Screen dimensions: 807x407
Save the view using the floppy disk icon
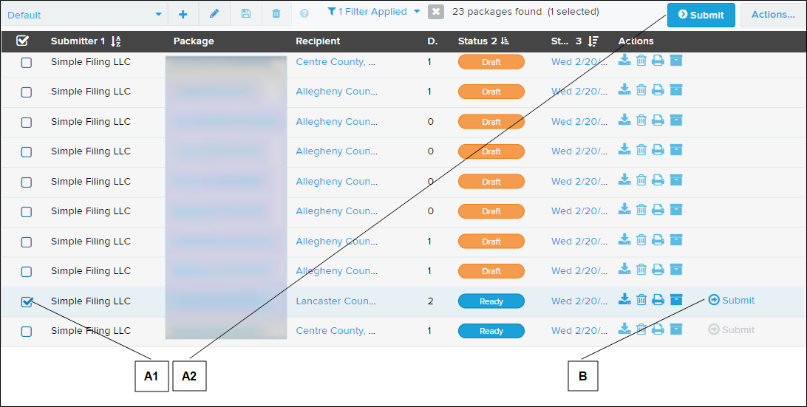click(x=245, y=14)
